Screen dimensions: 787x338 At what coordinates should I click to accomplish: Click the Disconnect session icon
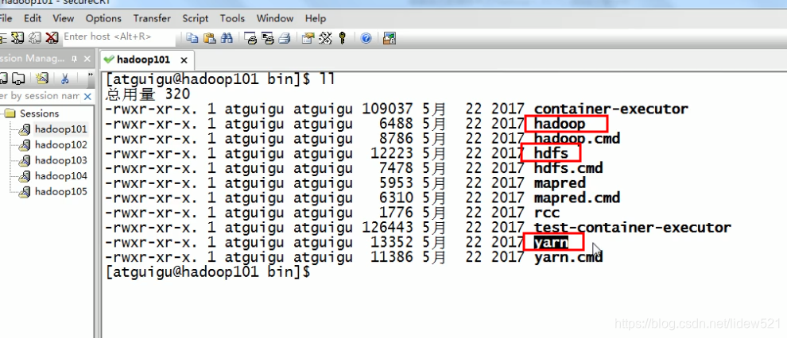point(52,37)
